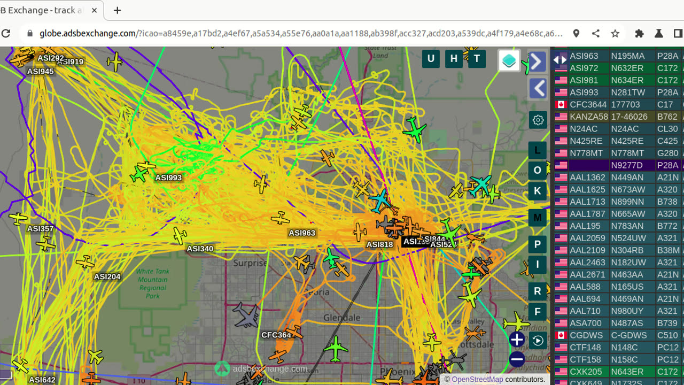Switch to the ADSB Exchange browser tab
This screenshot has width=684, height=385.
(x=43, y=11)
